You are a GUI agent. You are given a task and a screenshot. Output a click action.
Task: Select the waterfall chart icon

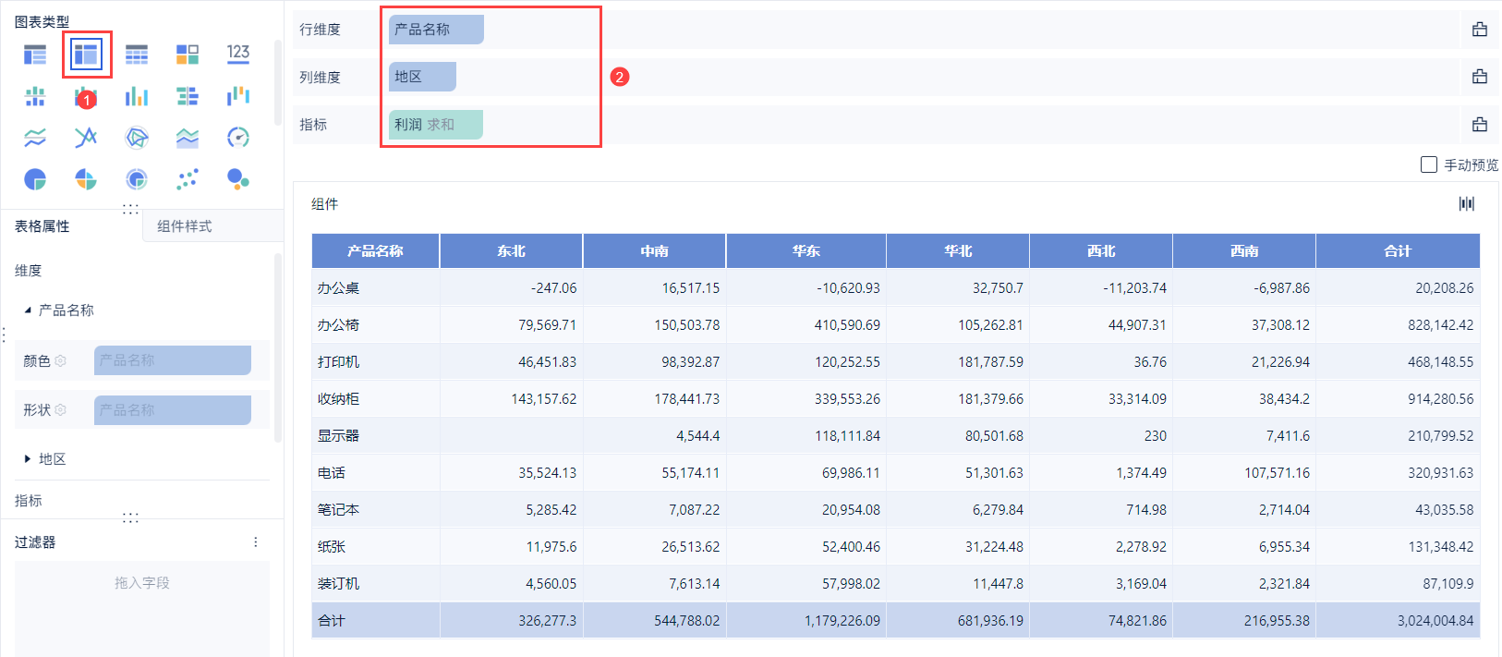(x=238, y=96)
